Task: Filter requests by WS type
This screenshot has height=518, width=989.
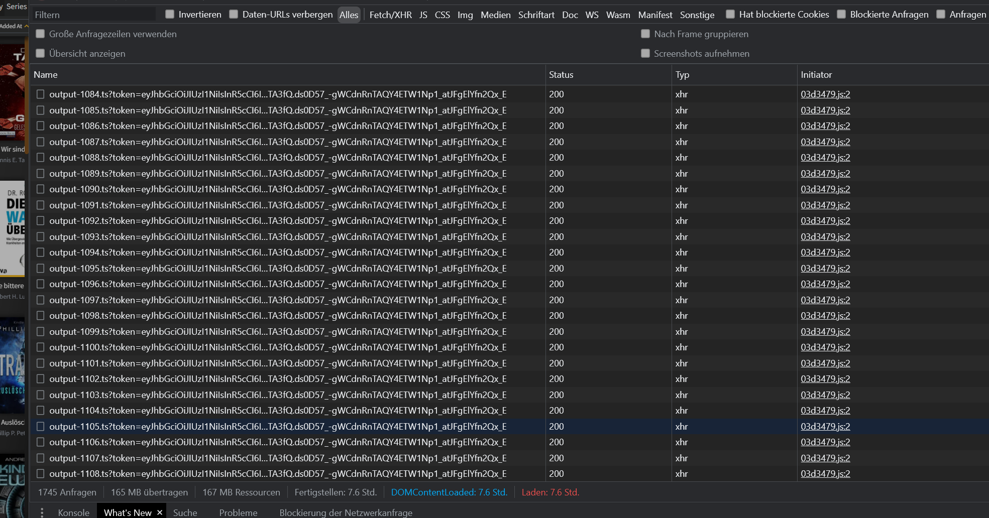Action: tap(592, 15)
